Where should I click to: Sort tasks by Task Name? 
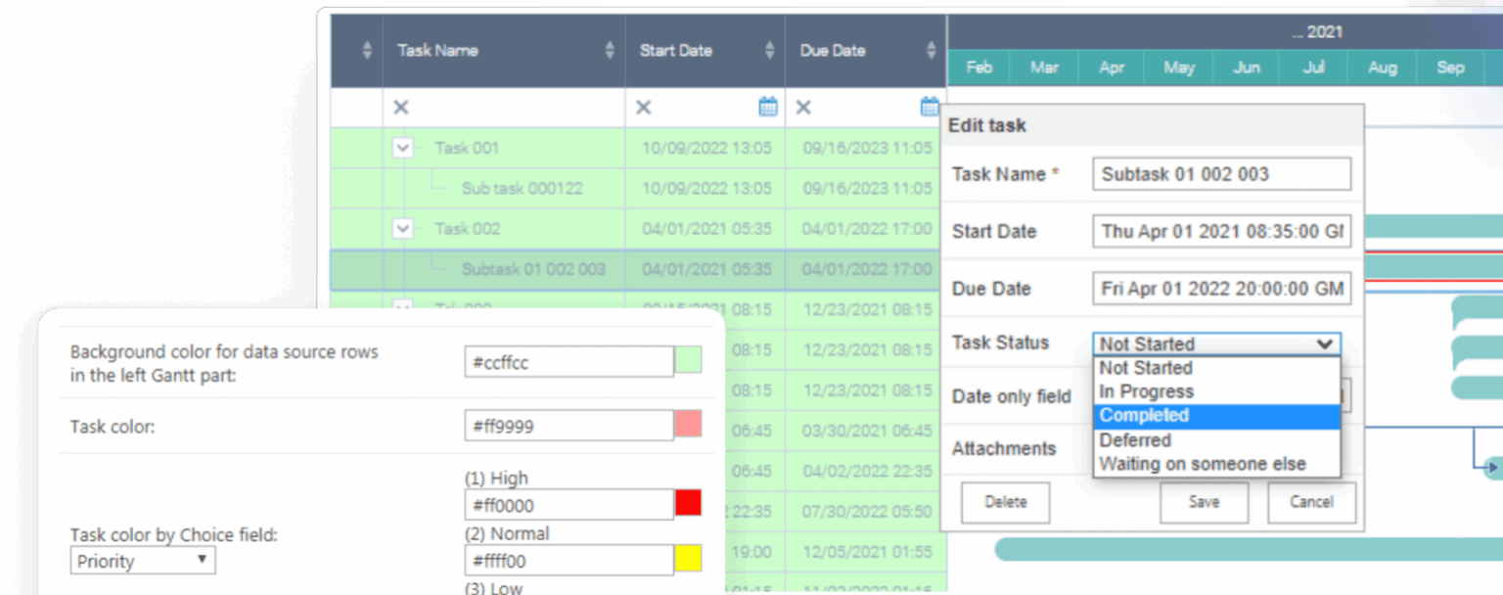tap(609, 50)
